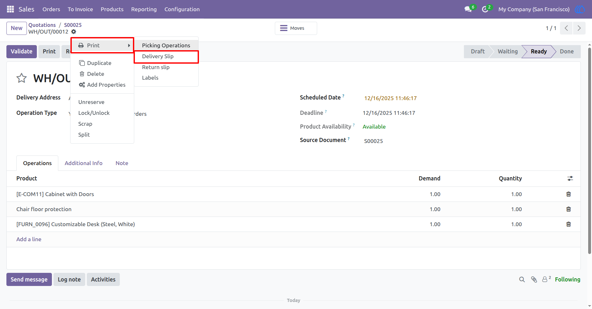Open the Products menu
The height and width of the screenshot is (309, 592).
[112, 9]
